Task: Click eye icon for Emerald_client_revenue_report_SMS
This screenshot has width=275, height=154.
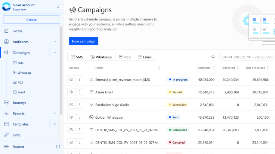Action: [x=71, y=79]
